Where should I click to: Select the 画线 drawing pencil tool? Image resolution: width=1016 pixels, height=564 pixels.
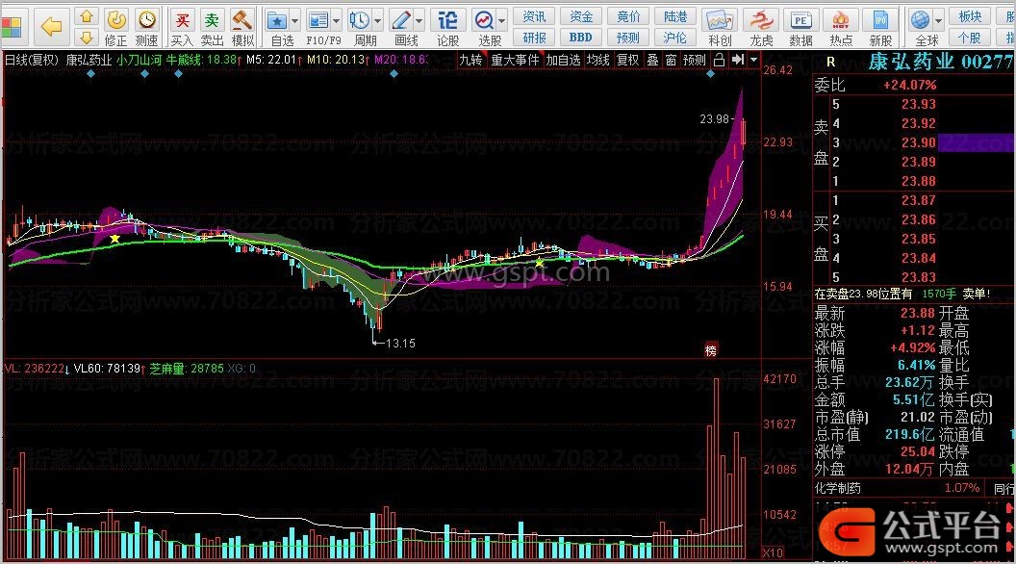400,21
